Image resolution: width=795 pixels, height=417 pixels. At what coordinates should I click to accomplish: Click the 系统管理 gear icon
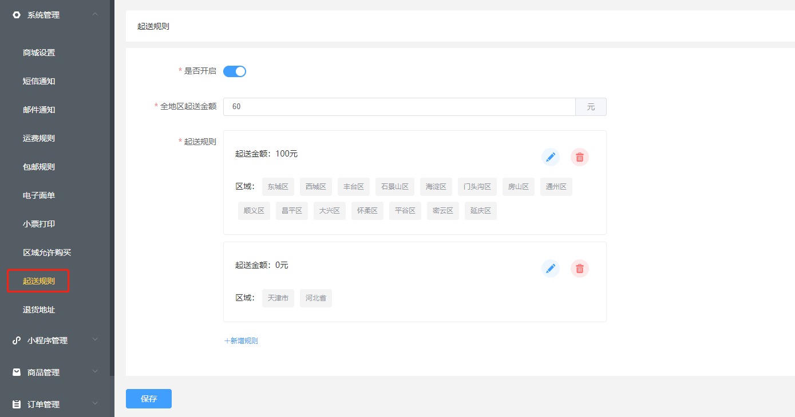(17, 15)
